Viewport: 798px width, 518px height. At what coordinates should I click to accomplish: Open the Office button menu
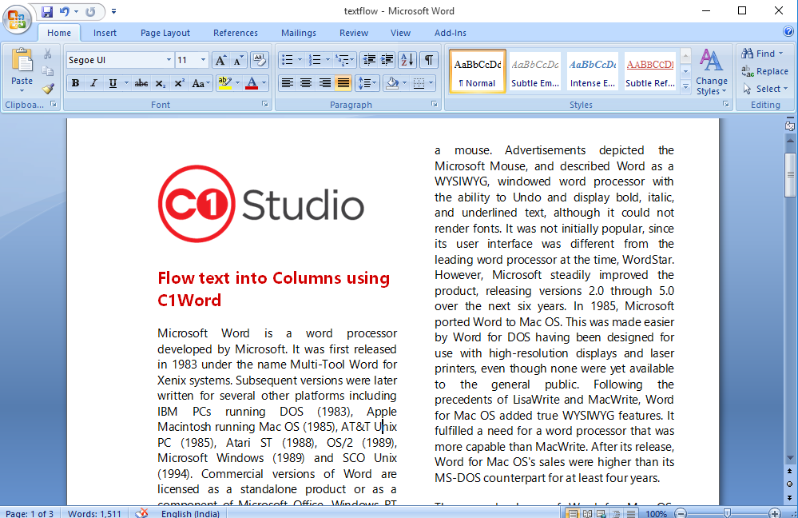(x=17, y=18)
